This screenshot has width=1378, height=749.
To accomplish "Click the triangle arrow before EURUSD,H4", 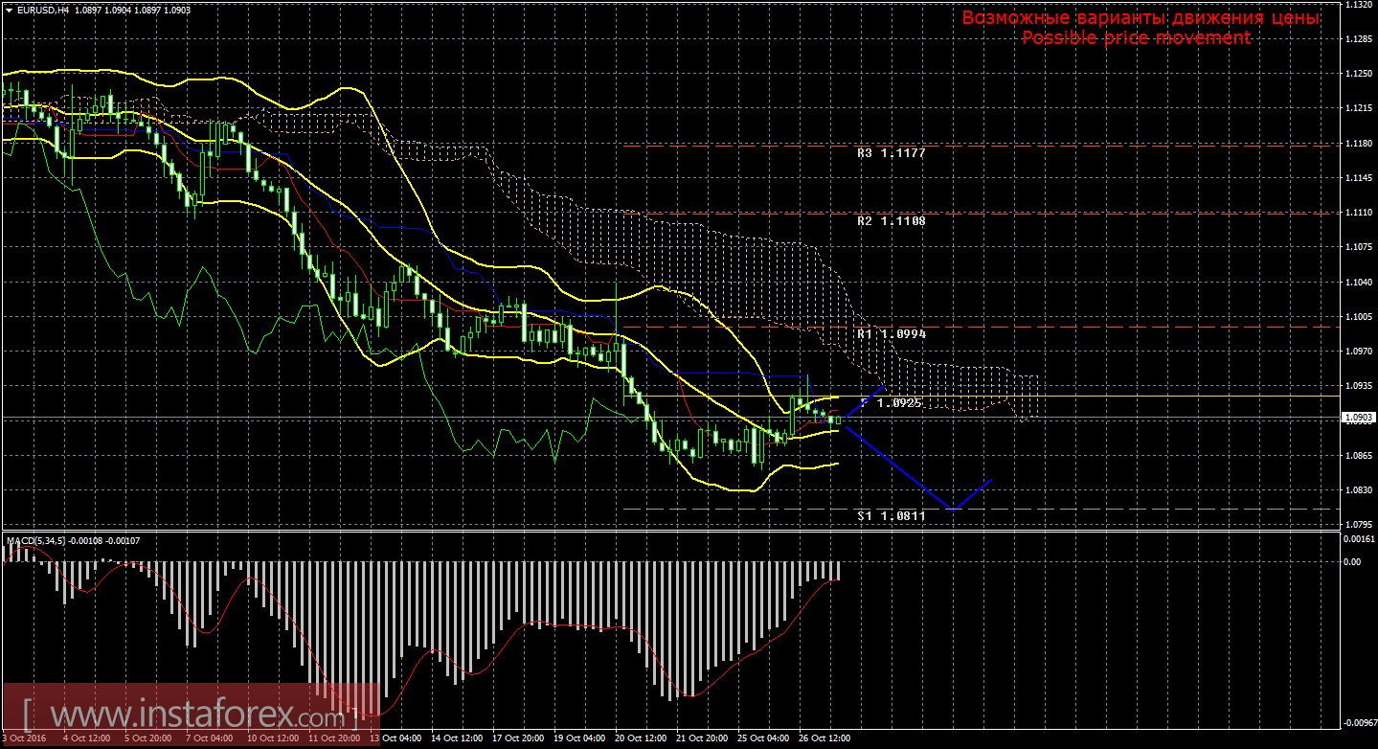I will [9, 9].
